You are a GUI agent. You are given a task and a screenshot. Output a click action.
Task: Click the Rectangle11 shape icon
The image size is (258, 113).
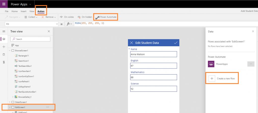coord(16,56)
